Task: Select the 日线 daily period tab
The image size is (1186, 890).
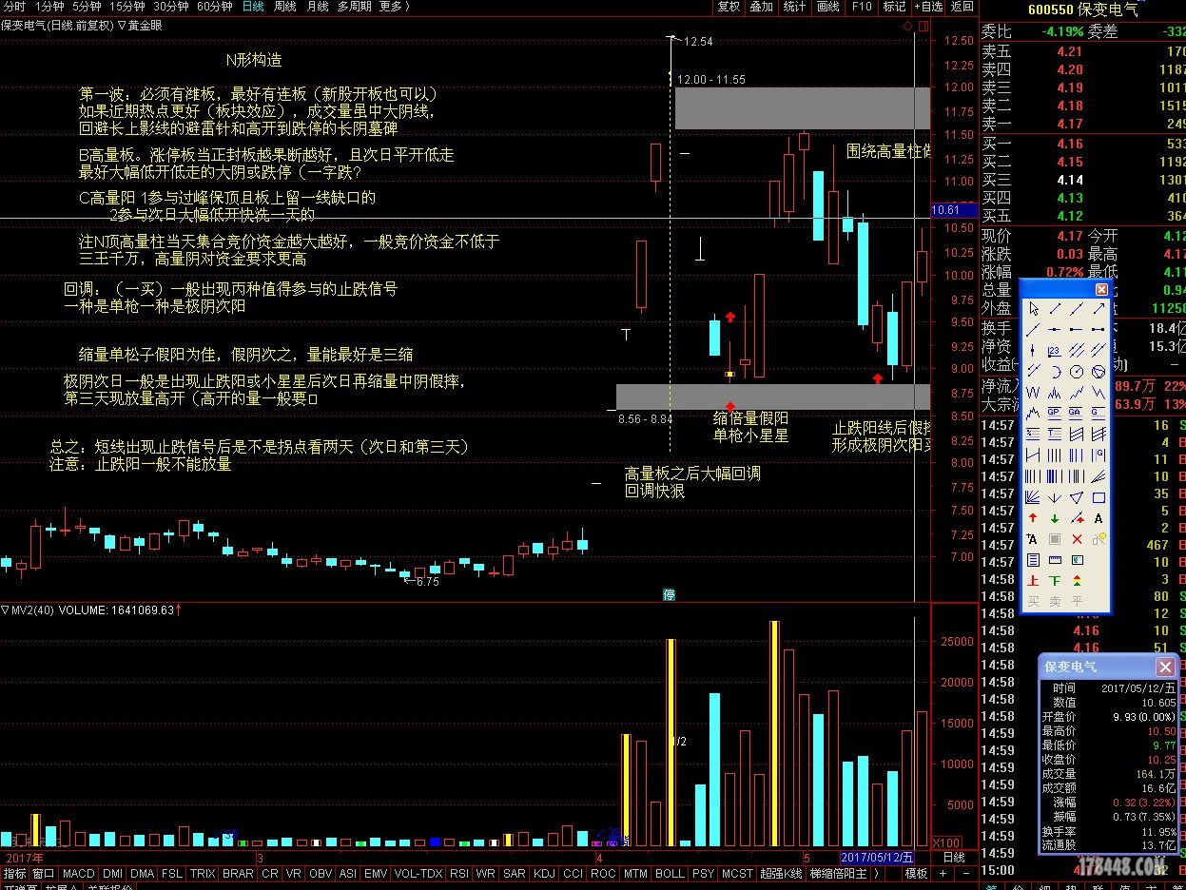Action: [253, 7]
